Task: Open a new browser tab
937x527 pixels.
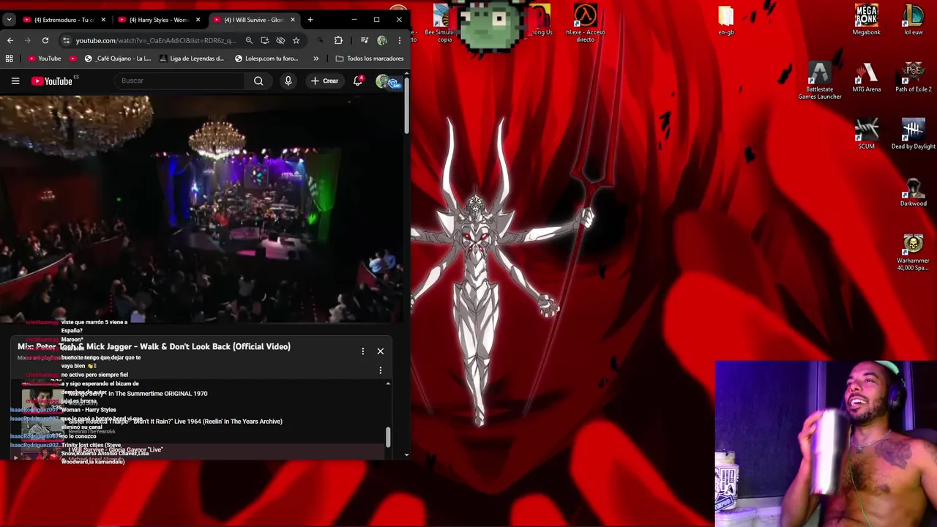Action: tap(310, 20)
